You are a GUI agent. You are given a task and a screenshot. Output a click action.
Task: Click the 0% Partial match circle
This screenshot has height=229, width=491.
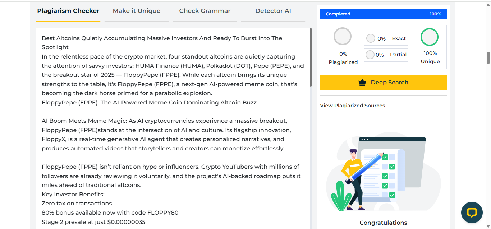click(370, 55)
